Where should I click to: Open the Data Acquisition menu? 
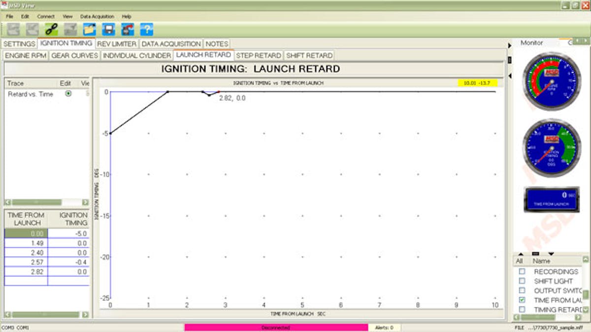97,16
